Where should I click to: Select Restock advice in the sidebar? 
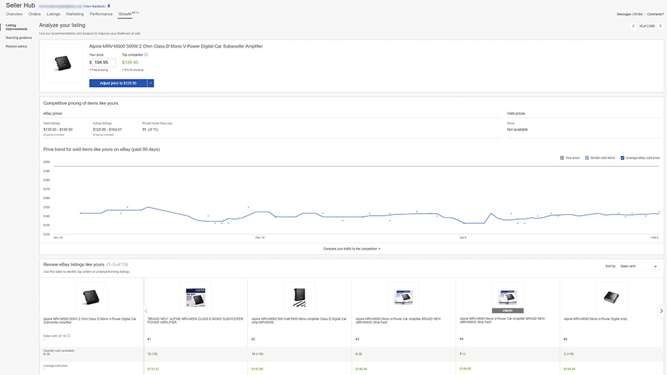(16, 46)
